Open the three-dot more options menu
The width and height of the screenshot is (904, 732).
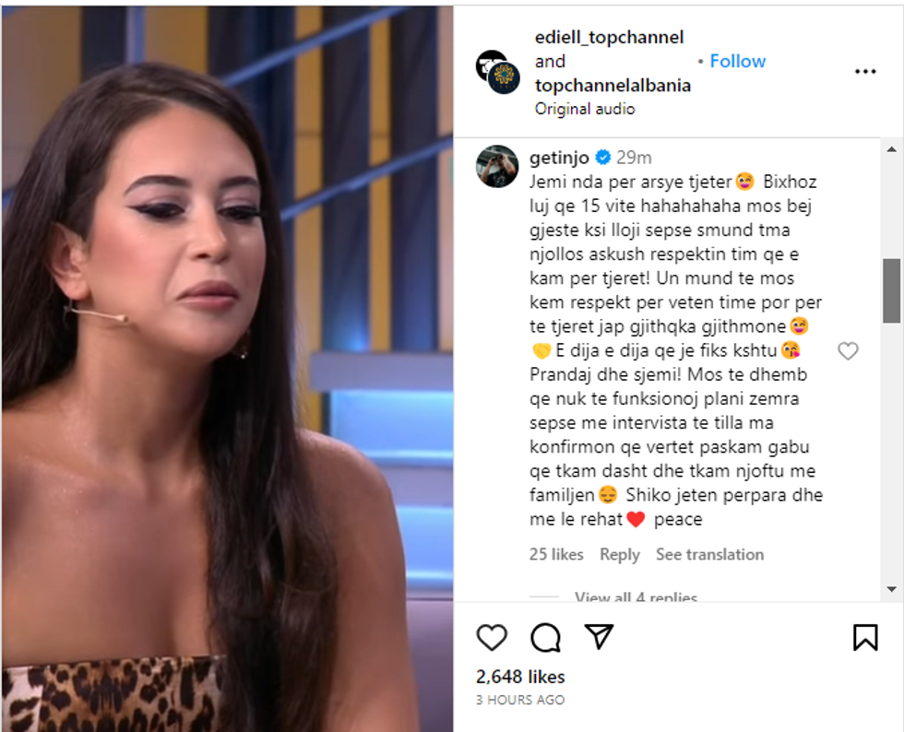coord(865,72)
